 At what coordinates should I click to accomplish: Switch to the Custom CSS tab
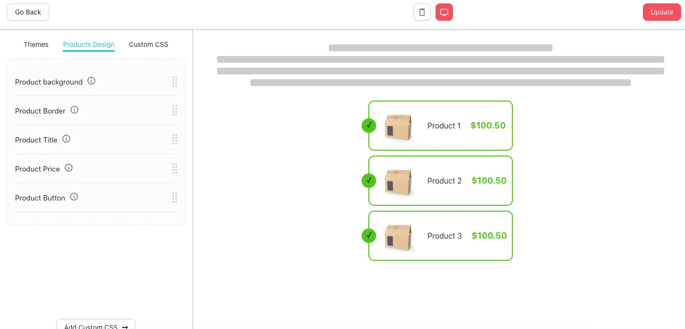(x=148, y=44)
